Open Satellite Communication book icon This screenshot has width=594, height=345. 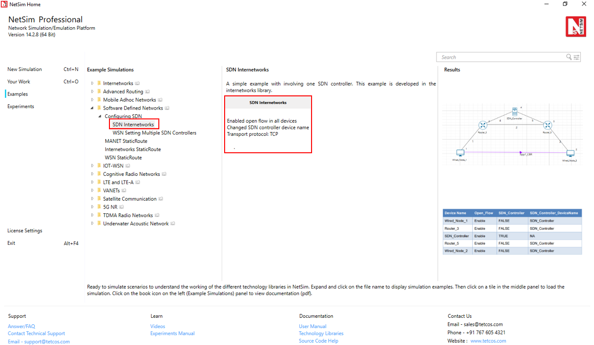pos(161,199)
